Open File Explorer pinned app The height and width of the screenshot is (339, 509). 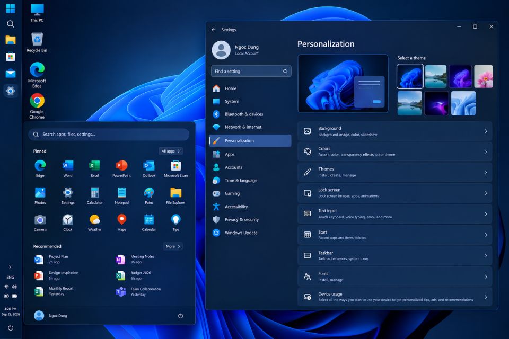(175, 195)
